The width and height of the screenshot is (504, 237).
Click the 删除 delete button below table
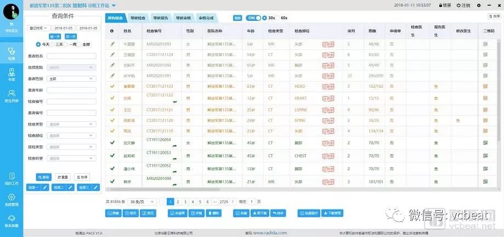coord(214,213)
